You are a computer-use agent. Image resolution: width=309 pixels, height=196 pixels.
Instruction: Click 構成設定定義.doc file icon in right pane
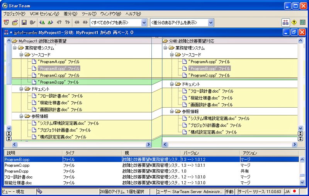(x=185, y=132)
